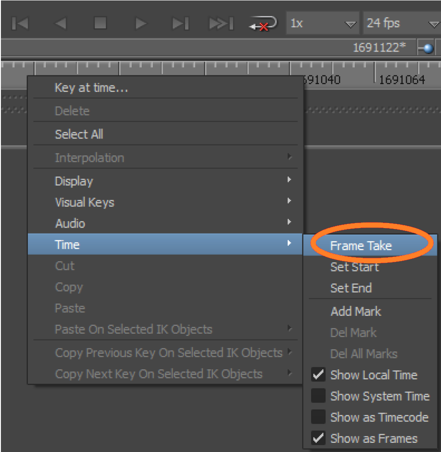Expand the Display submenu

[x=74, y=181]
